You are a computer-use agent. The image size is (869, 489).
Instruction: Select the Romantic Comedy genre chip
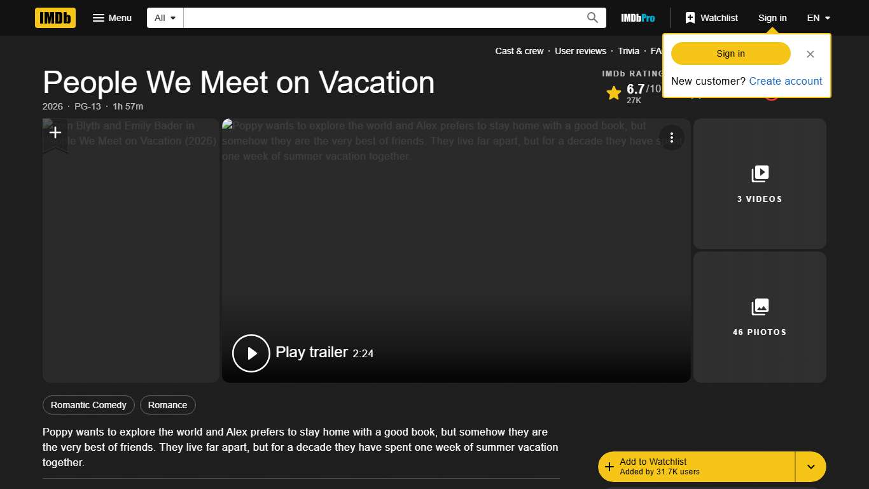click(x=88, y=405)
